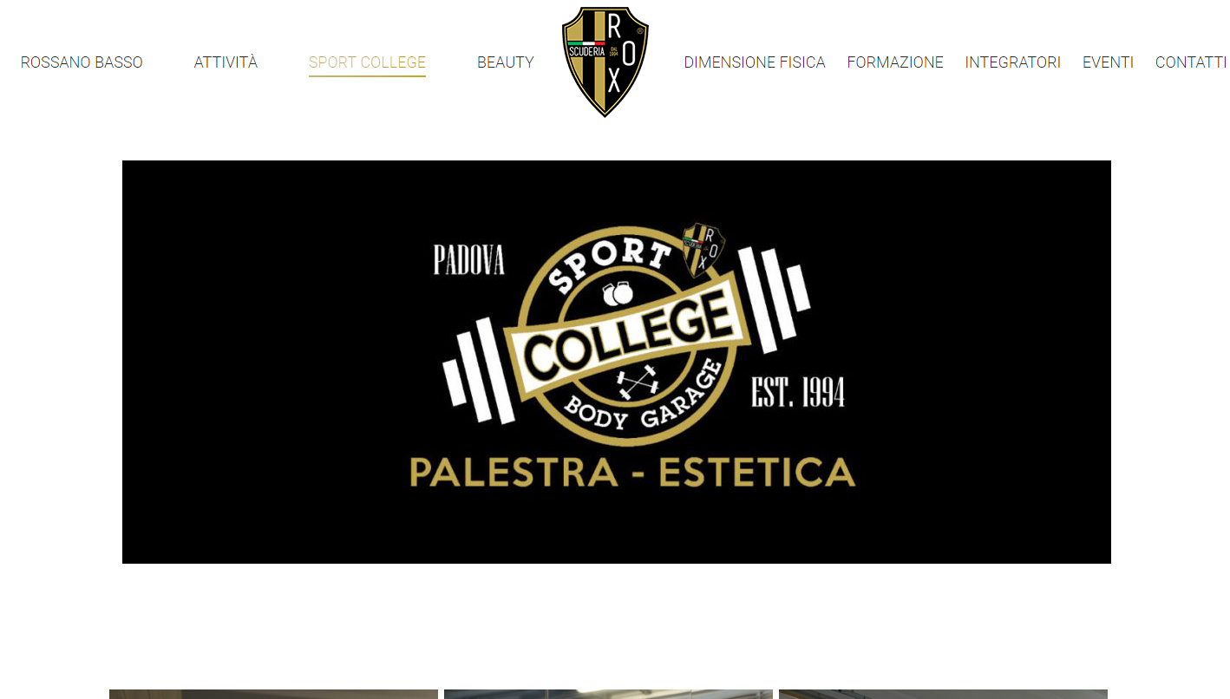
Task: Open the ATTIVITÀ menu item
Action: (x=226, y=62)
